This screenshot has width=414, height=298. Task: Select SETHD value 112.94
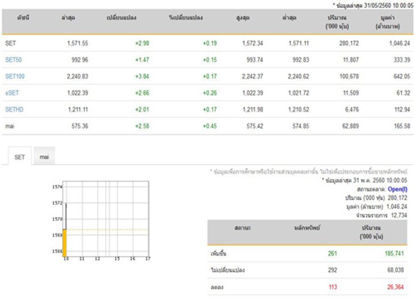point(402,109)
